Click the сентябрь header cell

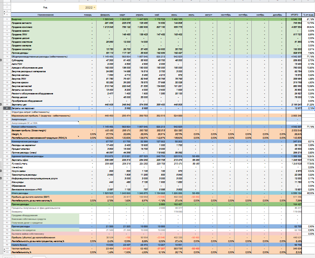tap(225, 15)
